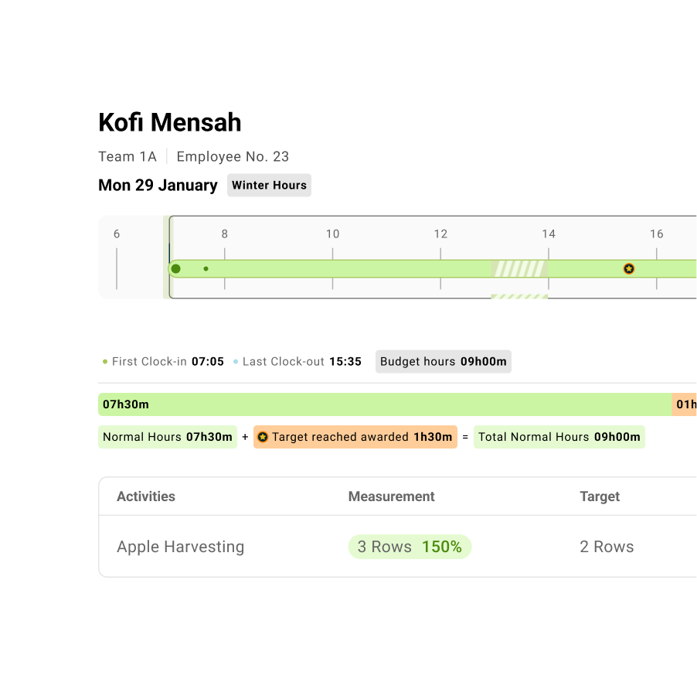
Task: Click the green 07h30m progress bar
Action: point(385,404)
